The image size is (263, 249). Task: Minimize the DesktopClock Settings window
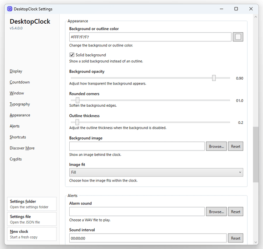click(221, 9)
